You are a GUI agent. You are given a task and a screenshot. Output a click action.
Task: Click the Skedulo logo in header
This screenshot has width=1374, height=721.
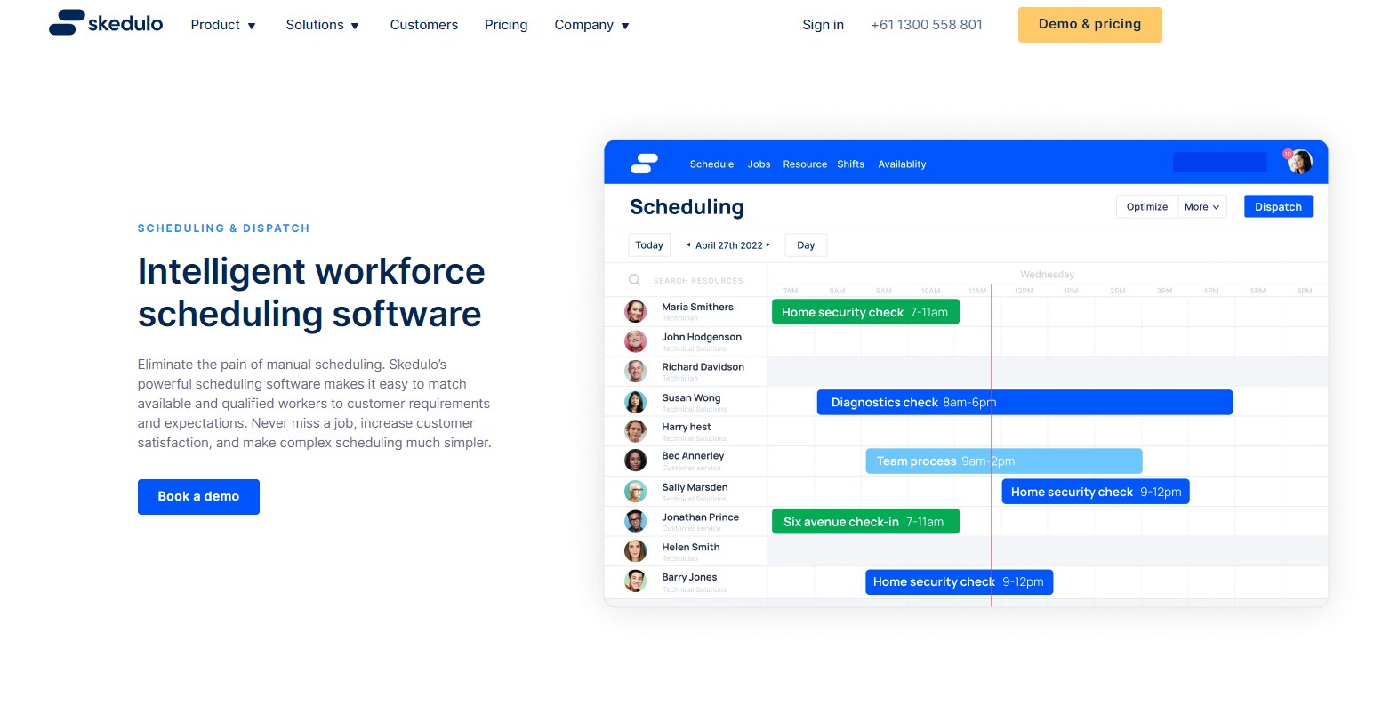106,23
